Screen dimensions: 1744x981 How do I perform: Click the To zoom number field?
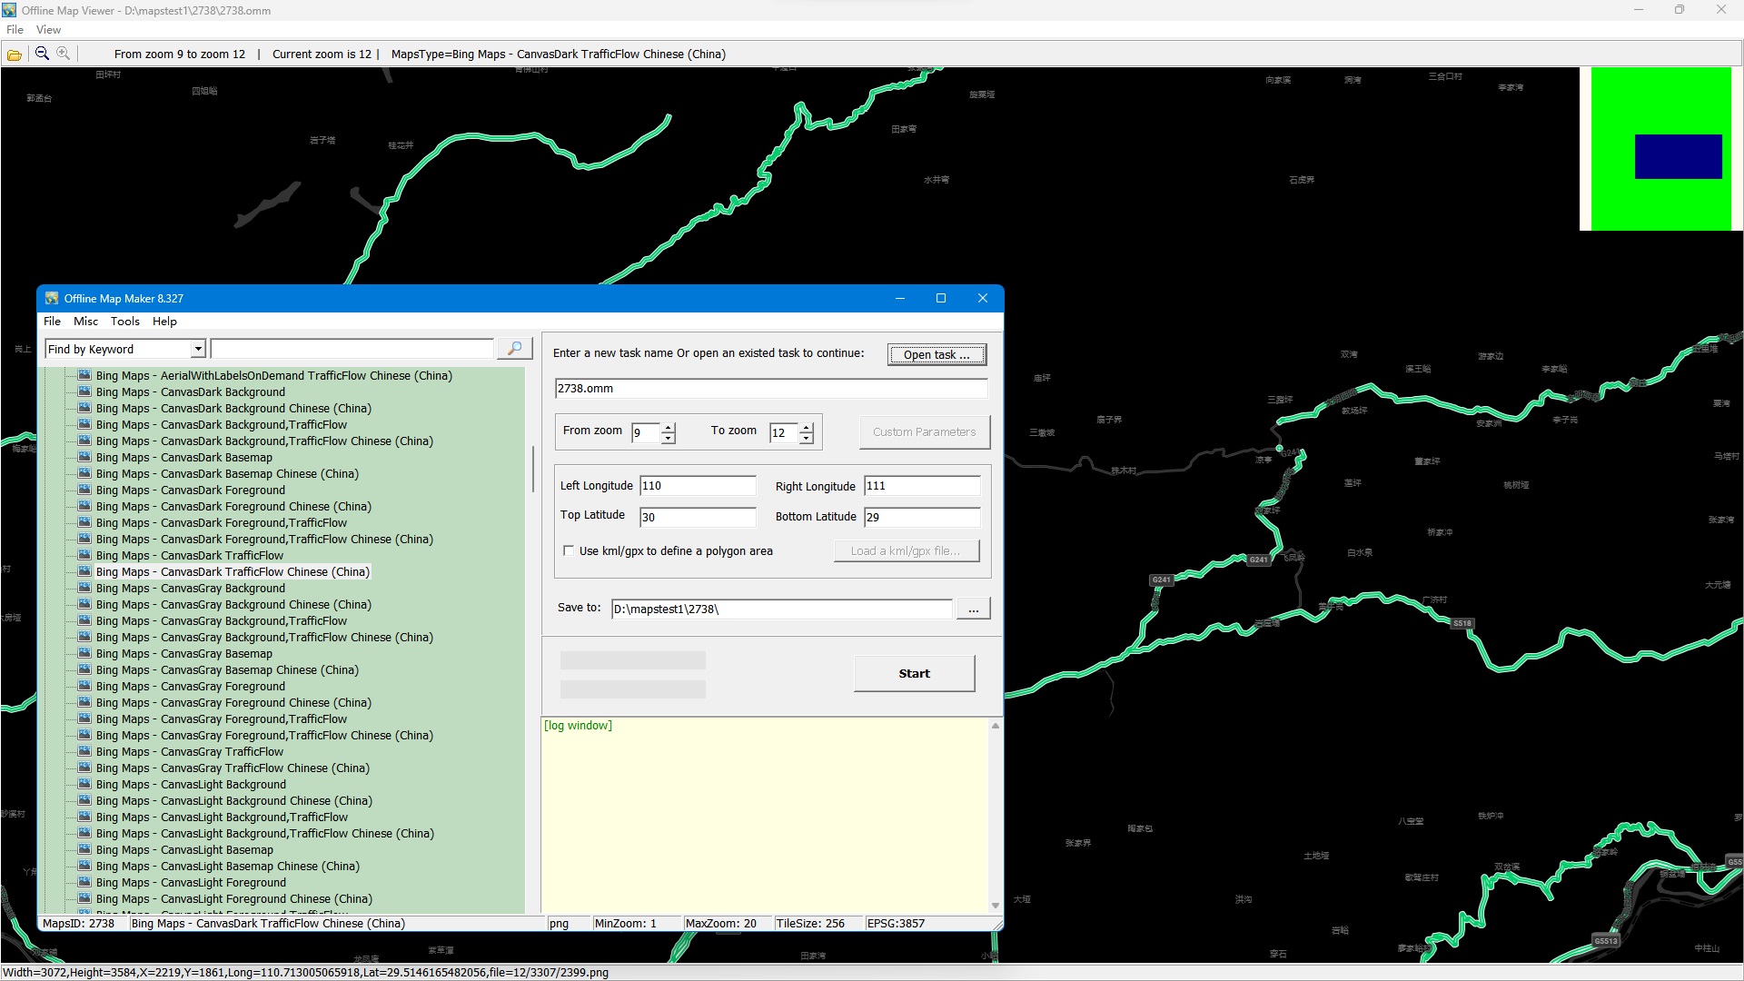784,432
